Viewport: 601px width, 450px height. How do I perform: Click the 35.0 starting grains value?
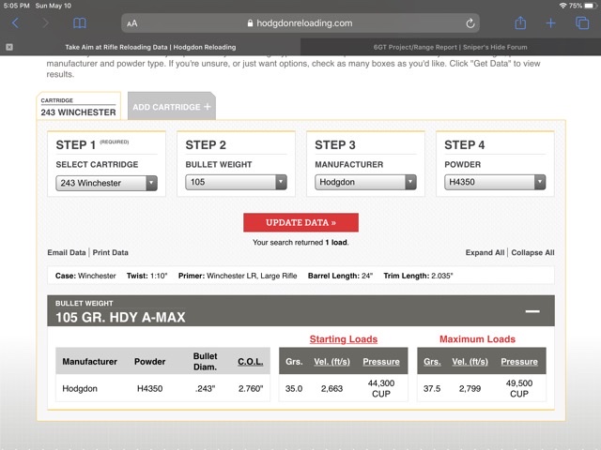pyautogui.click(x=294, y=389)
